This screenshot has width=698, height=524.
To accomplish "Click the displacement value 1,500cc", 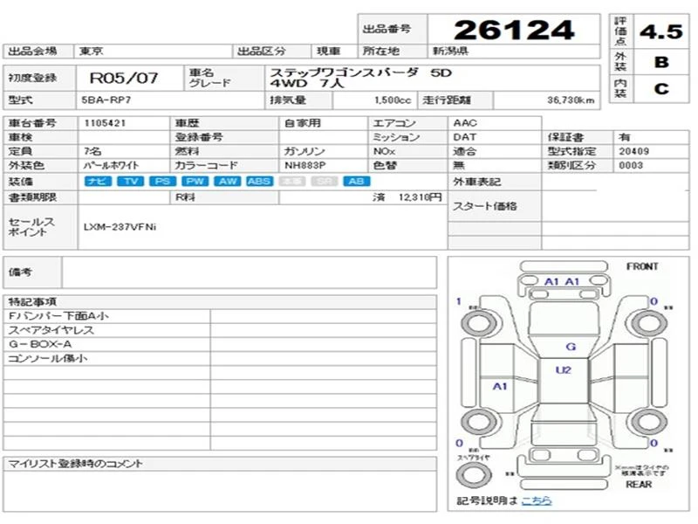I will click(392, 100).
